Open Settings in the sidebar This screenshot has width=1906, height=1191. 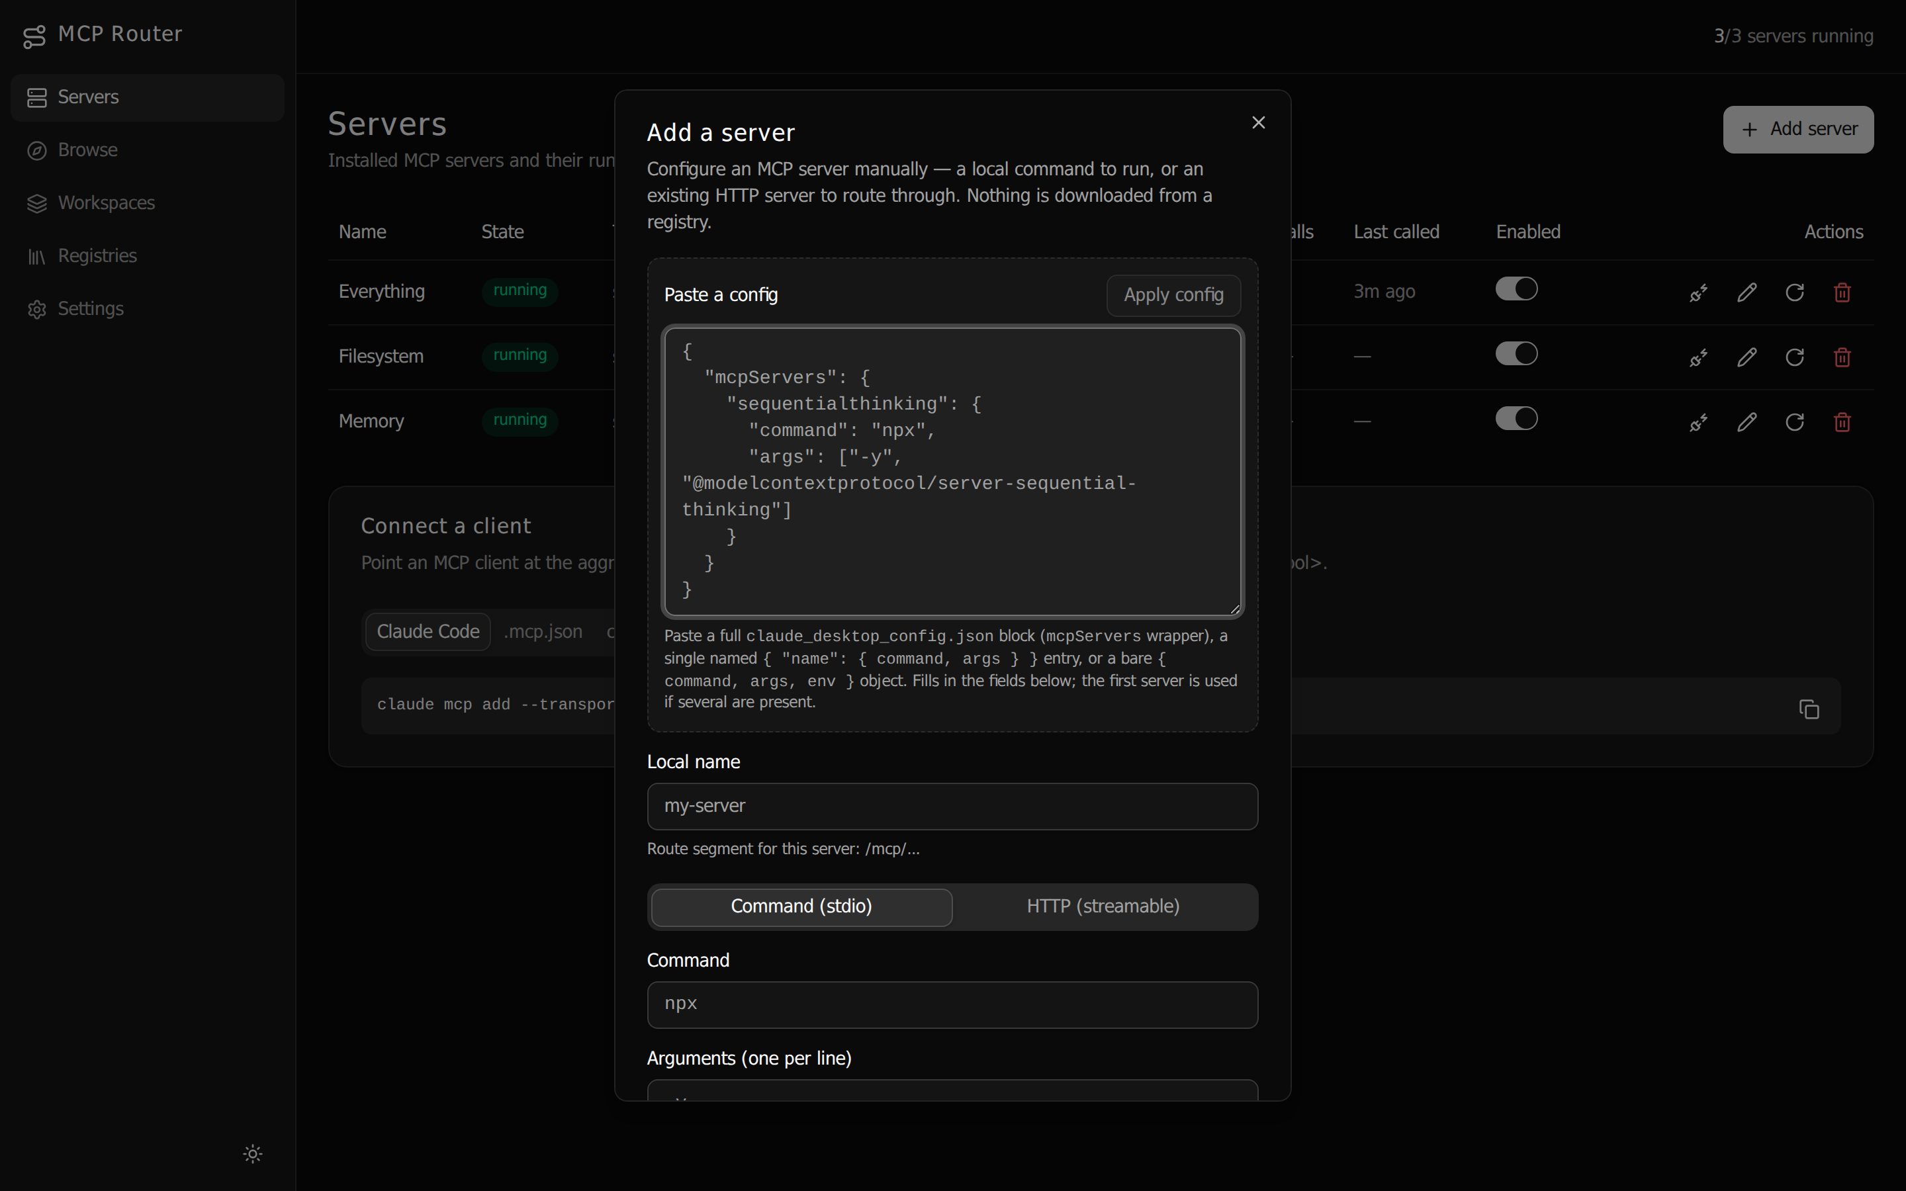point(148,309)
